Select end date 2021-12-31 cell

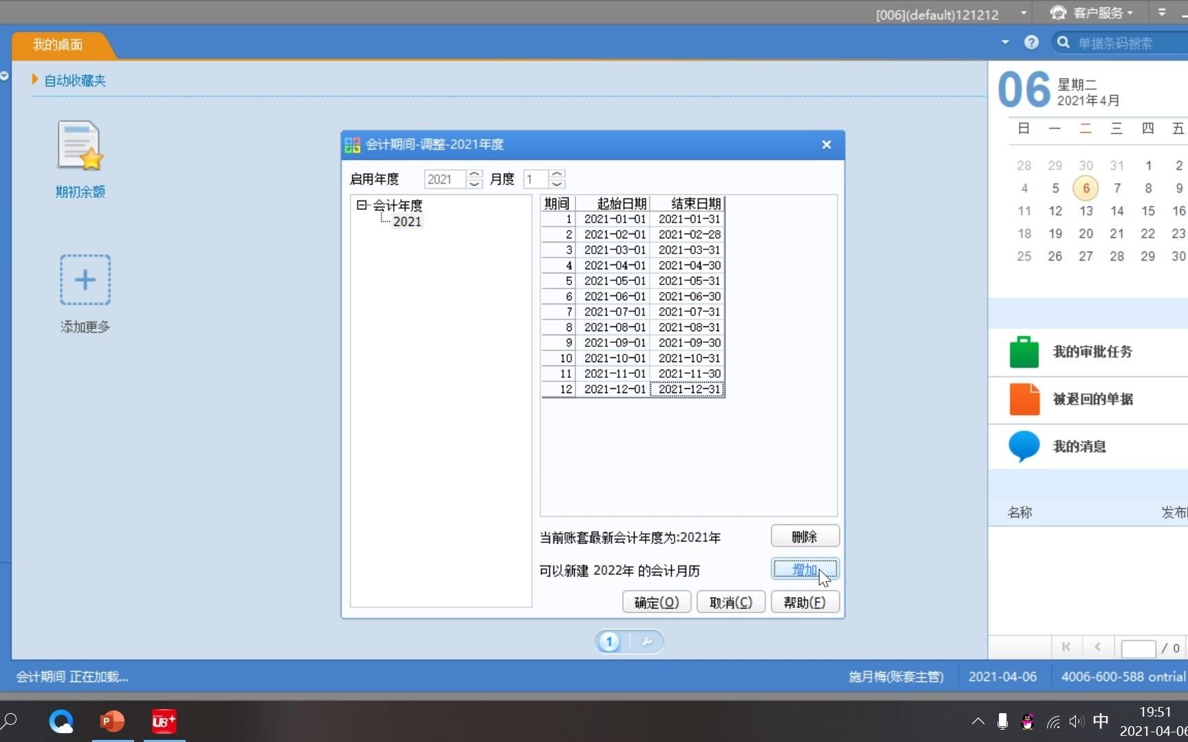click(687, 390)
